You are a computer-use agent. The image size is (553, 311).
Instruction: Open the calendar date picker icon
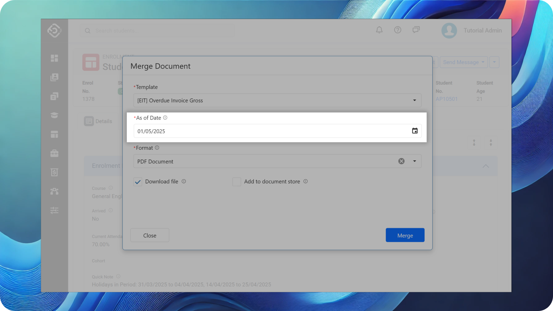pos(414,131)
